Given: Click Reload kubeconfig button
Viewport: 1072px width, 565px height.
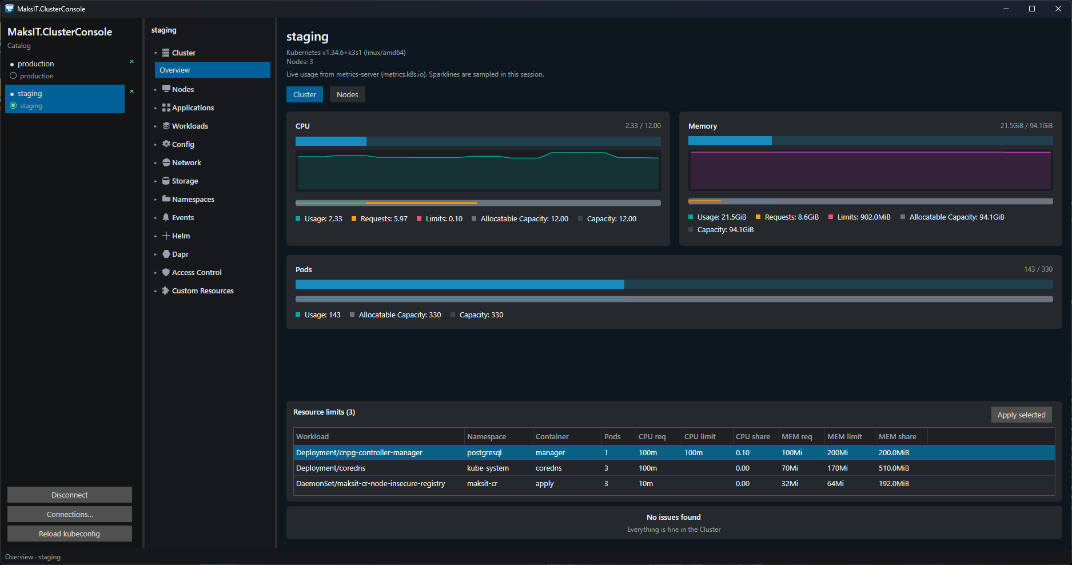Looking at the screenshot, I should click(x=70, y=534).
